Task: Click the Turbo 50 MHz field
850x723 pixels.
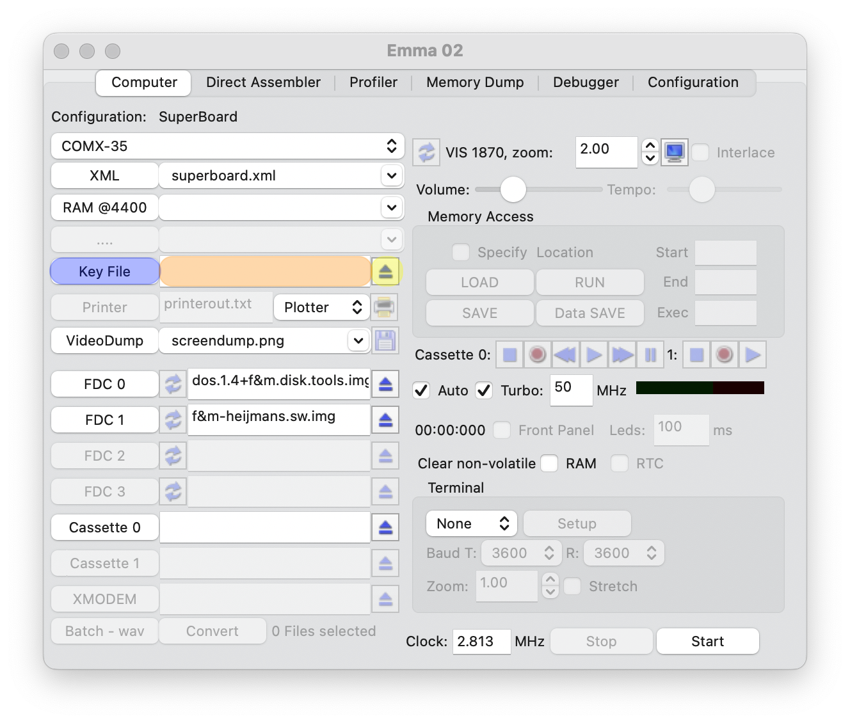Action: pyautogui.click(x=572, y=390)
